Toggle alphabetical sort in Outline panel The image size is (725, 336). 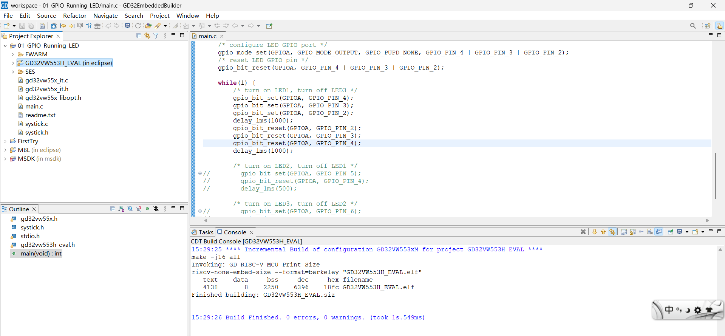click(x=121, y=209)
